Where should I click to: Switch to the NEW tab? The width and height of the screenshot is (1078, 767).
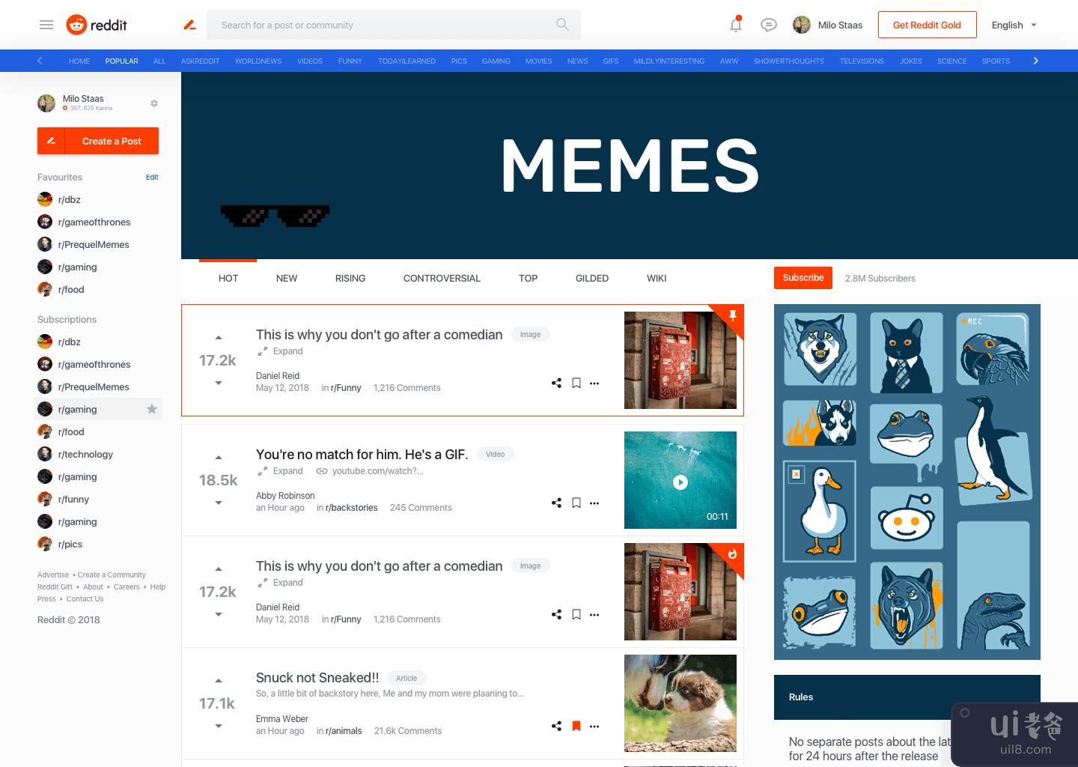[287, 278]
